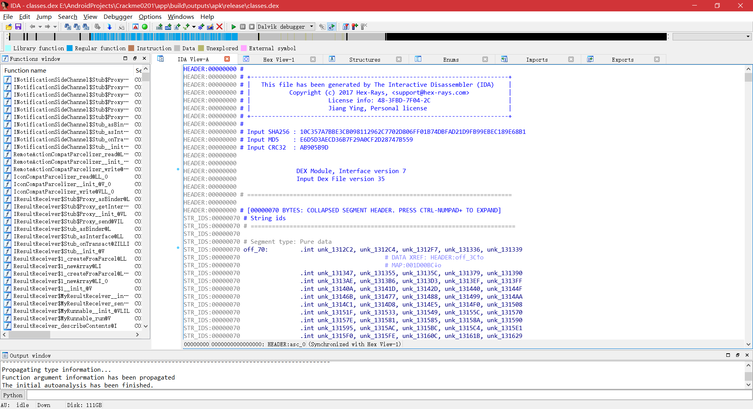Switch to the Hex View-1 tab
Image resolution: width=753 pixels, height=409 pixels.
coord(279,60)
